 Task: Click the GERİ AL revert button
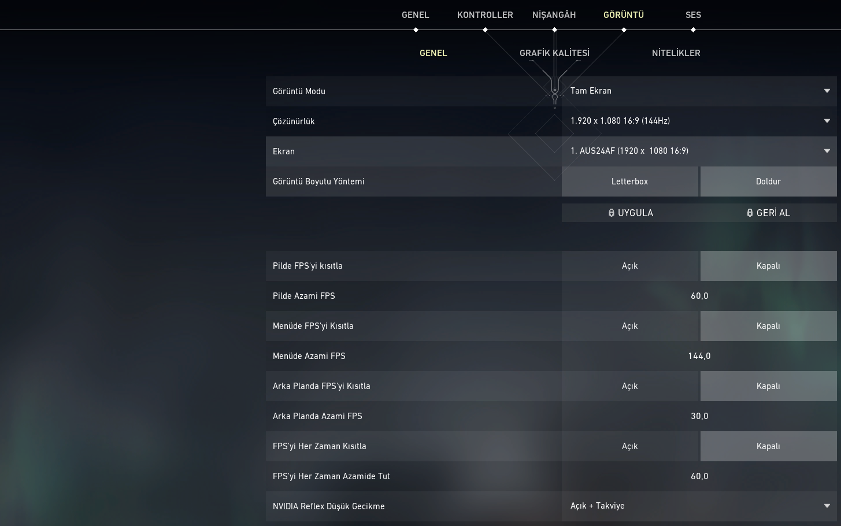coord(768,213)
